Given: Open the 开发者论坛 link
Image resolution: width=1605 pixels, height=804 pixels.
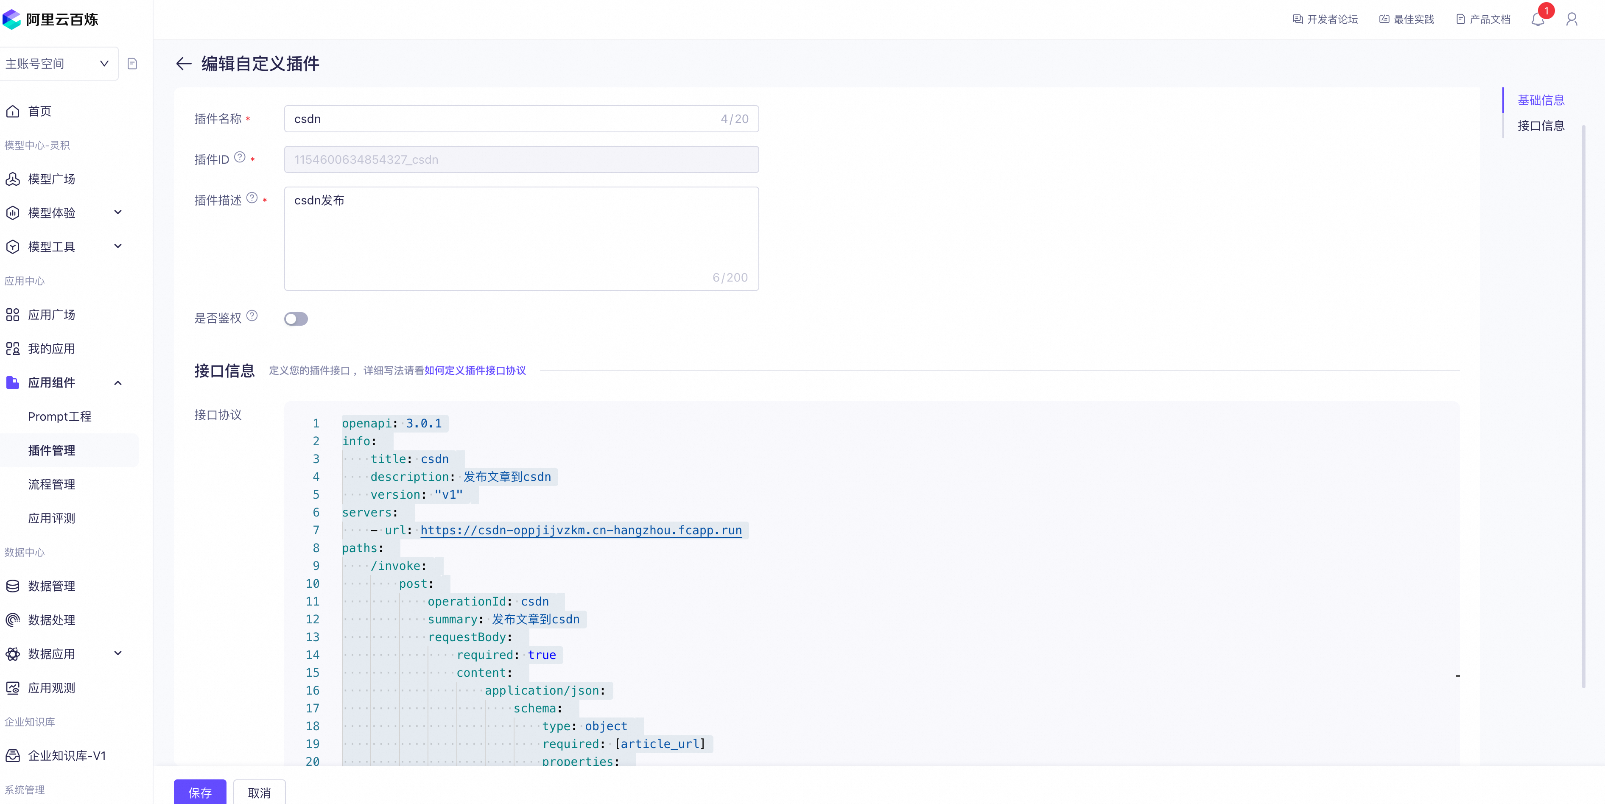Looking at the screenshot, I should click(x=1332, y=20).
